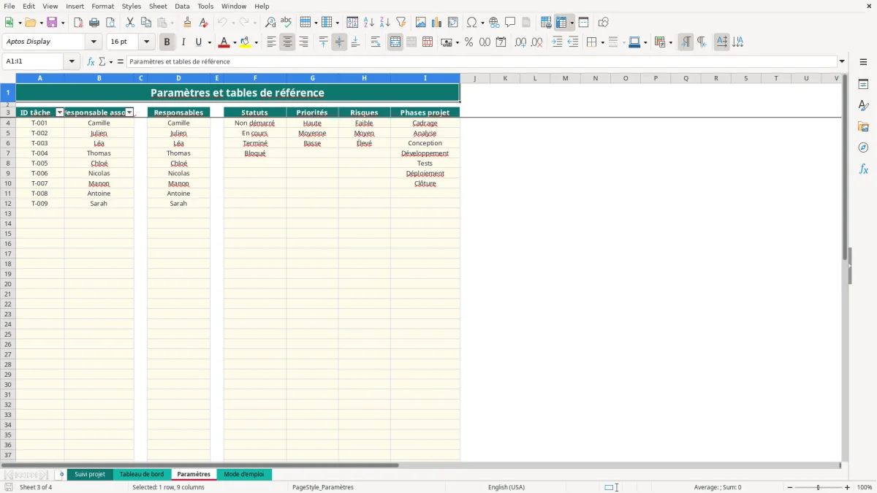This screenshot has width=877, height=493.
Task: Expand the Borders dropdown arrow
Action: (x=603, y=42)
